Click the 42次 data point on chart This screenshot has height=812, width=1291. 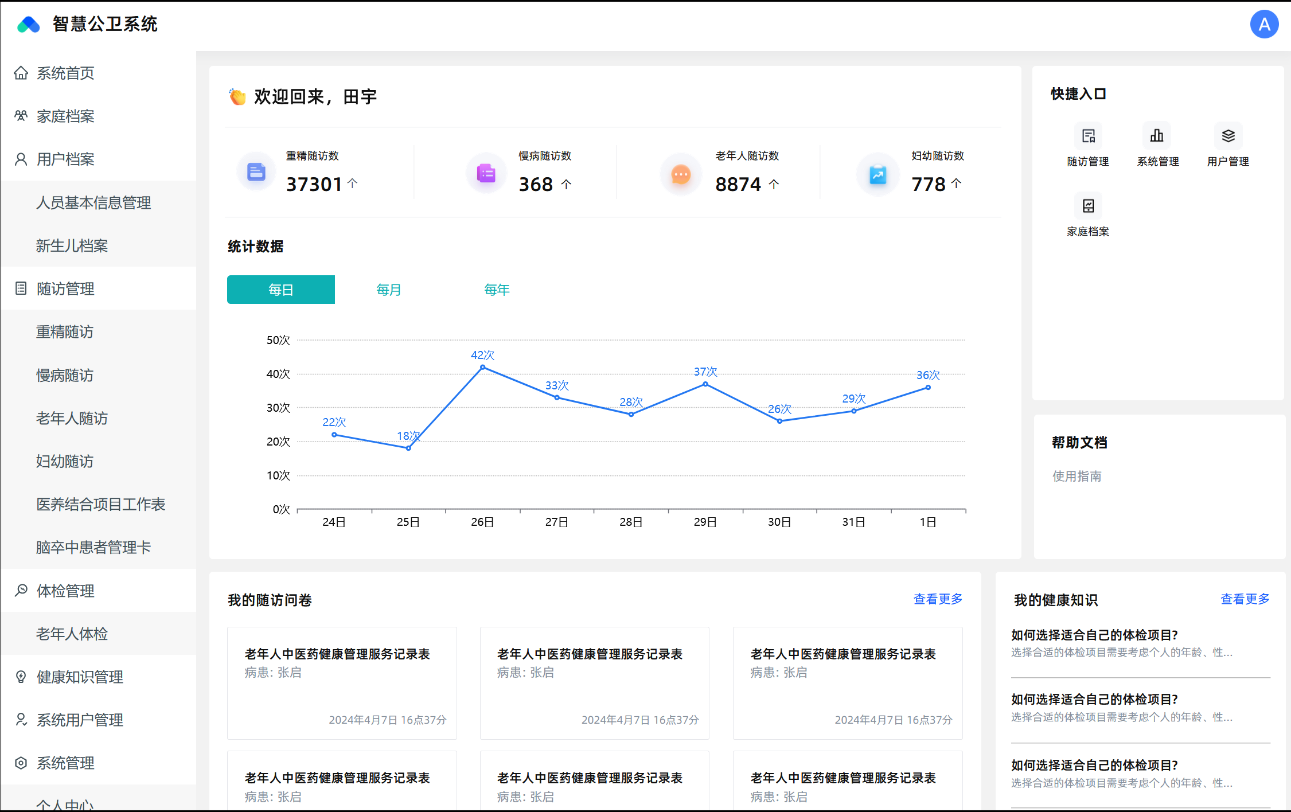click(482, 367)
